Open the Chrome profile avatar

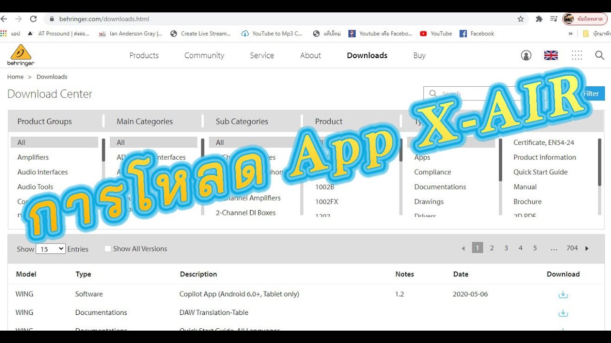pos(569,19)
